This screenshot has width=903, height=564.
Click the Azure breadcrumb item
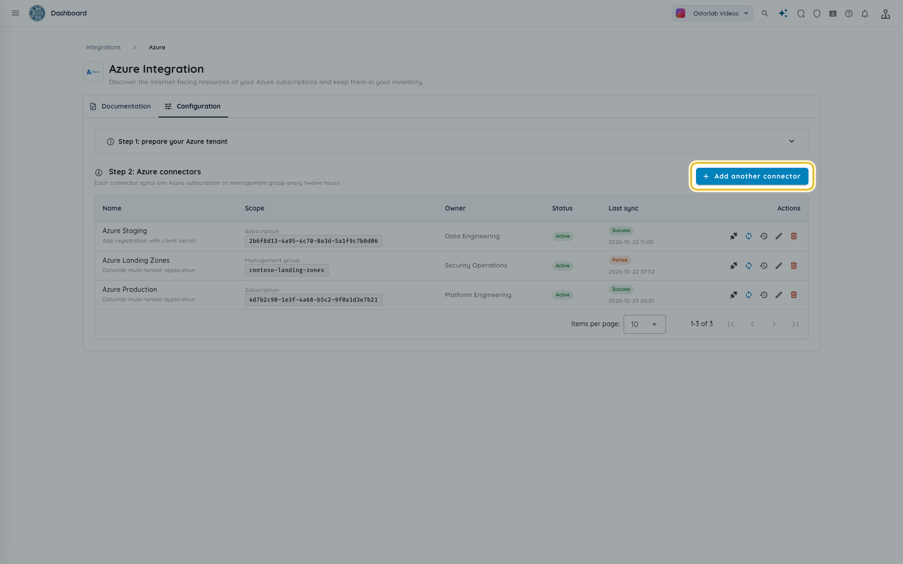point(157,47)
